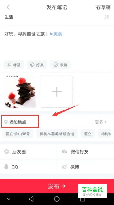Toggle sharing to 微博
The height and width of the screenshot is (205, 114).
(x=86, y=167)
